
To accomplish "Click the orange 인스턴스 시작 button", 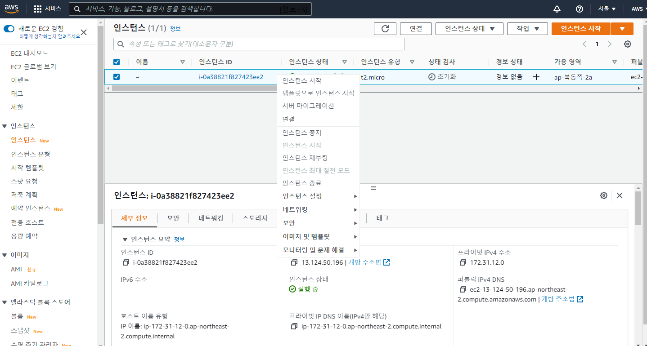I will 581,29.
